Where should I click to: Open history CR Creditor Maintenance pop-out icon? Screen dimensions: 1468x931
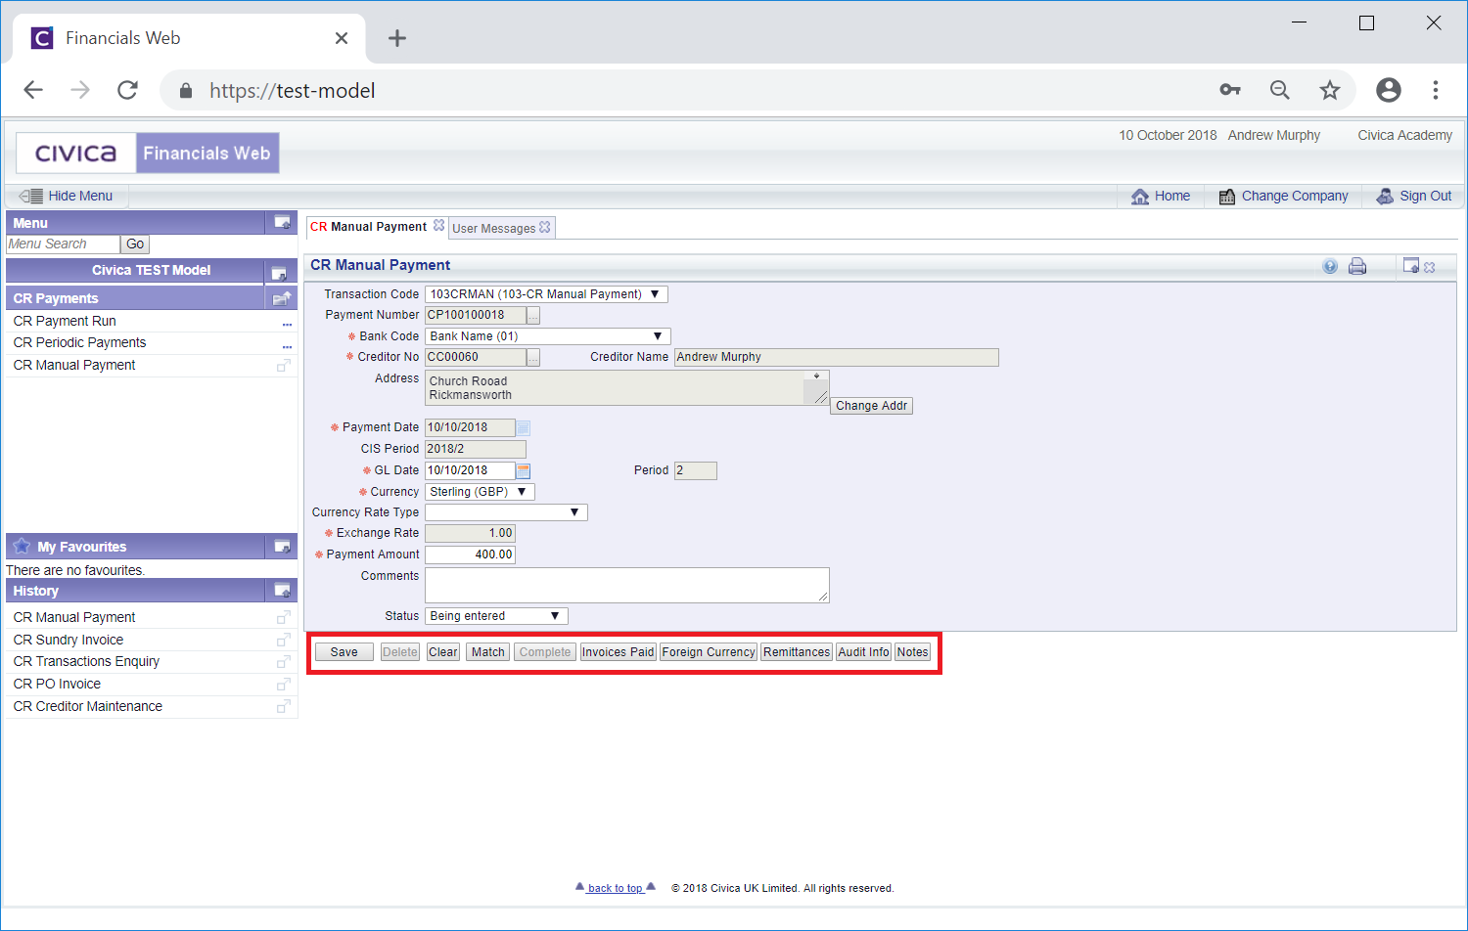[x=284, y=706]
